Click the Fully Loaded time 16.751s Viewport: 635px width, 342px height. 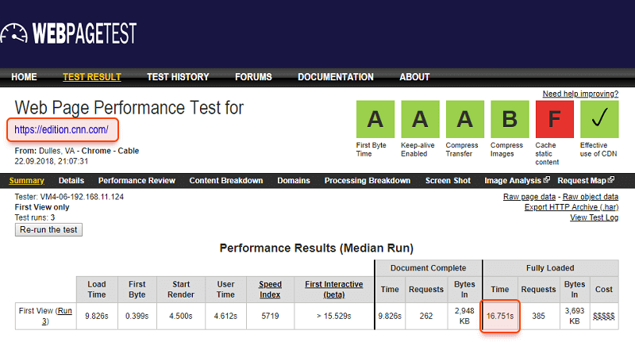pyautogui.click(x=500, y=316)
